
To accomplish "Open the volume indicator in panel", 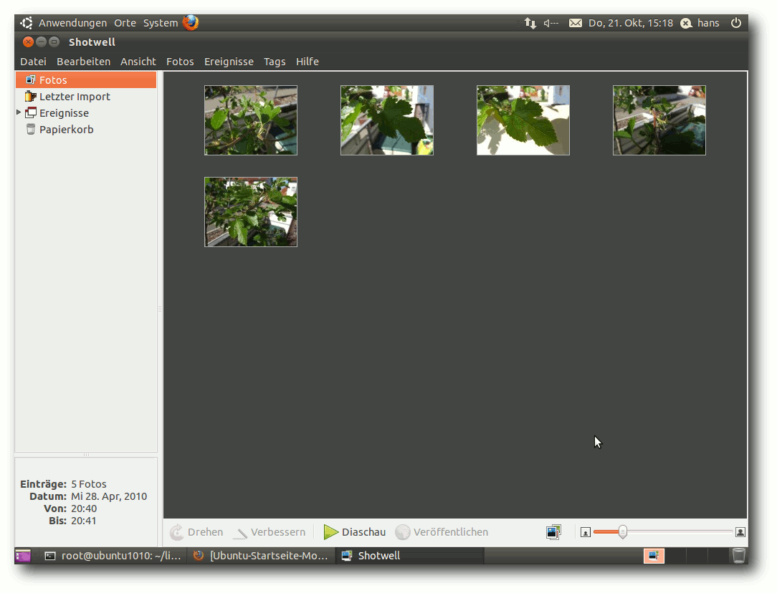I will pyautogui.click(x=550, y=23).
